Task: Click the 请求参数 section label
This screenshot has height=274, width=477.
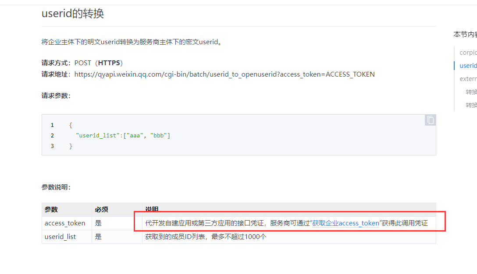Action: tap(56, 96)
